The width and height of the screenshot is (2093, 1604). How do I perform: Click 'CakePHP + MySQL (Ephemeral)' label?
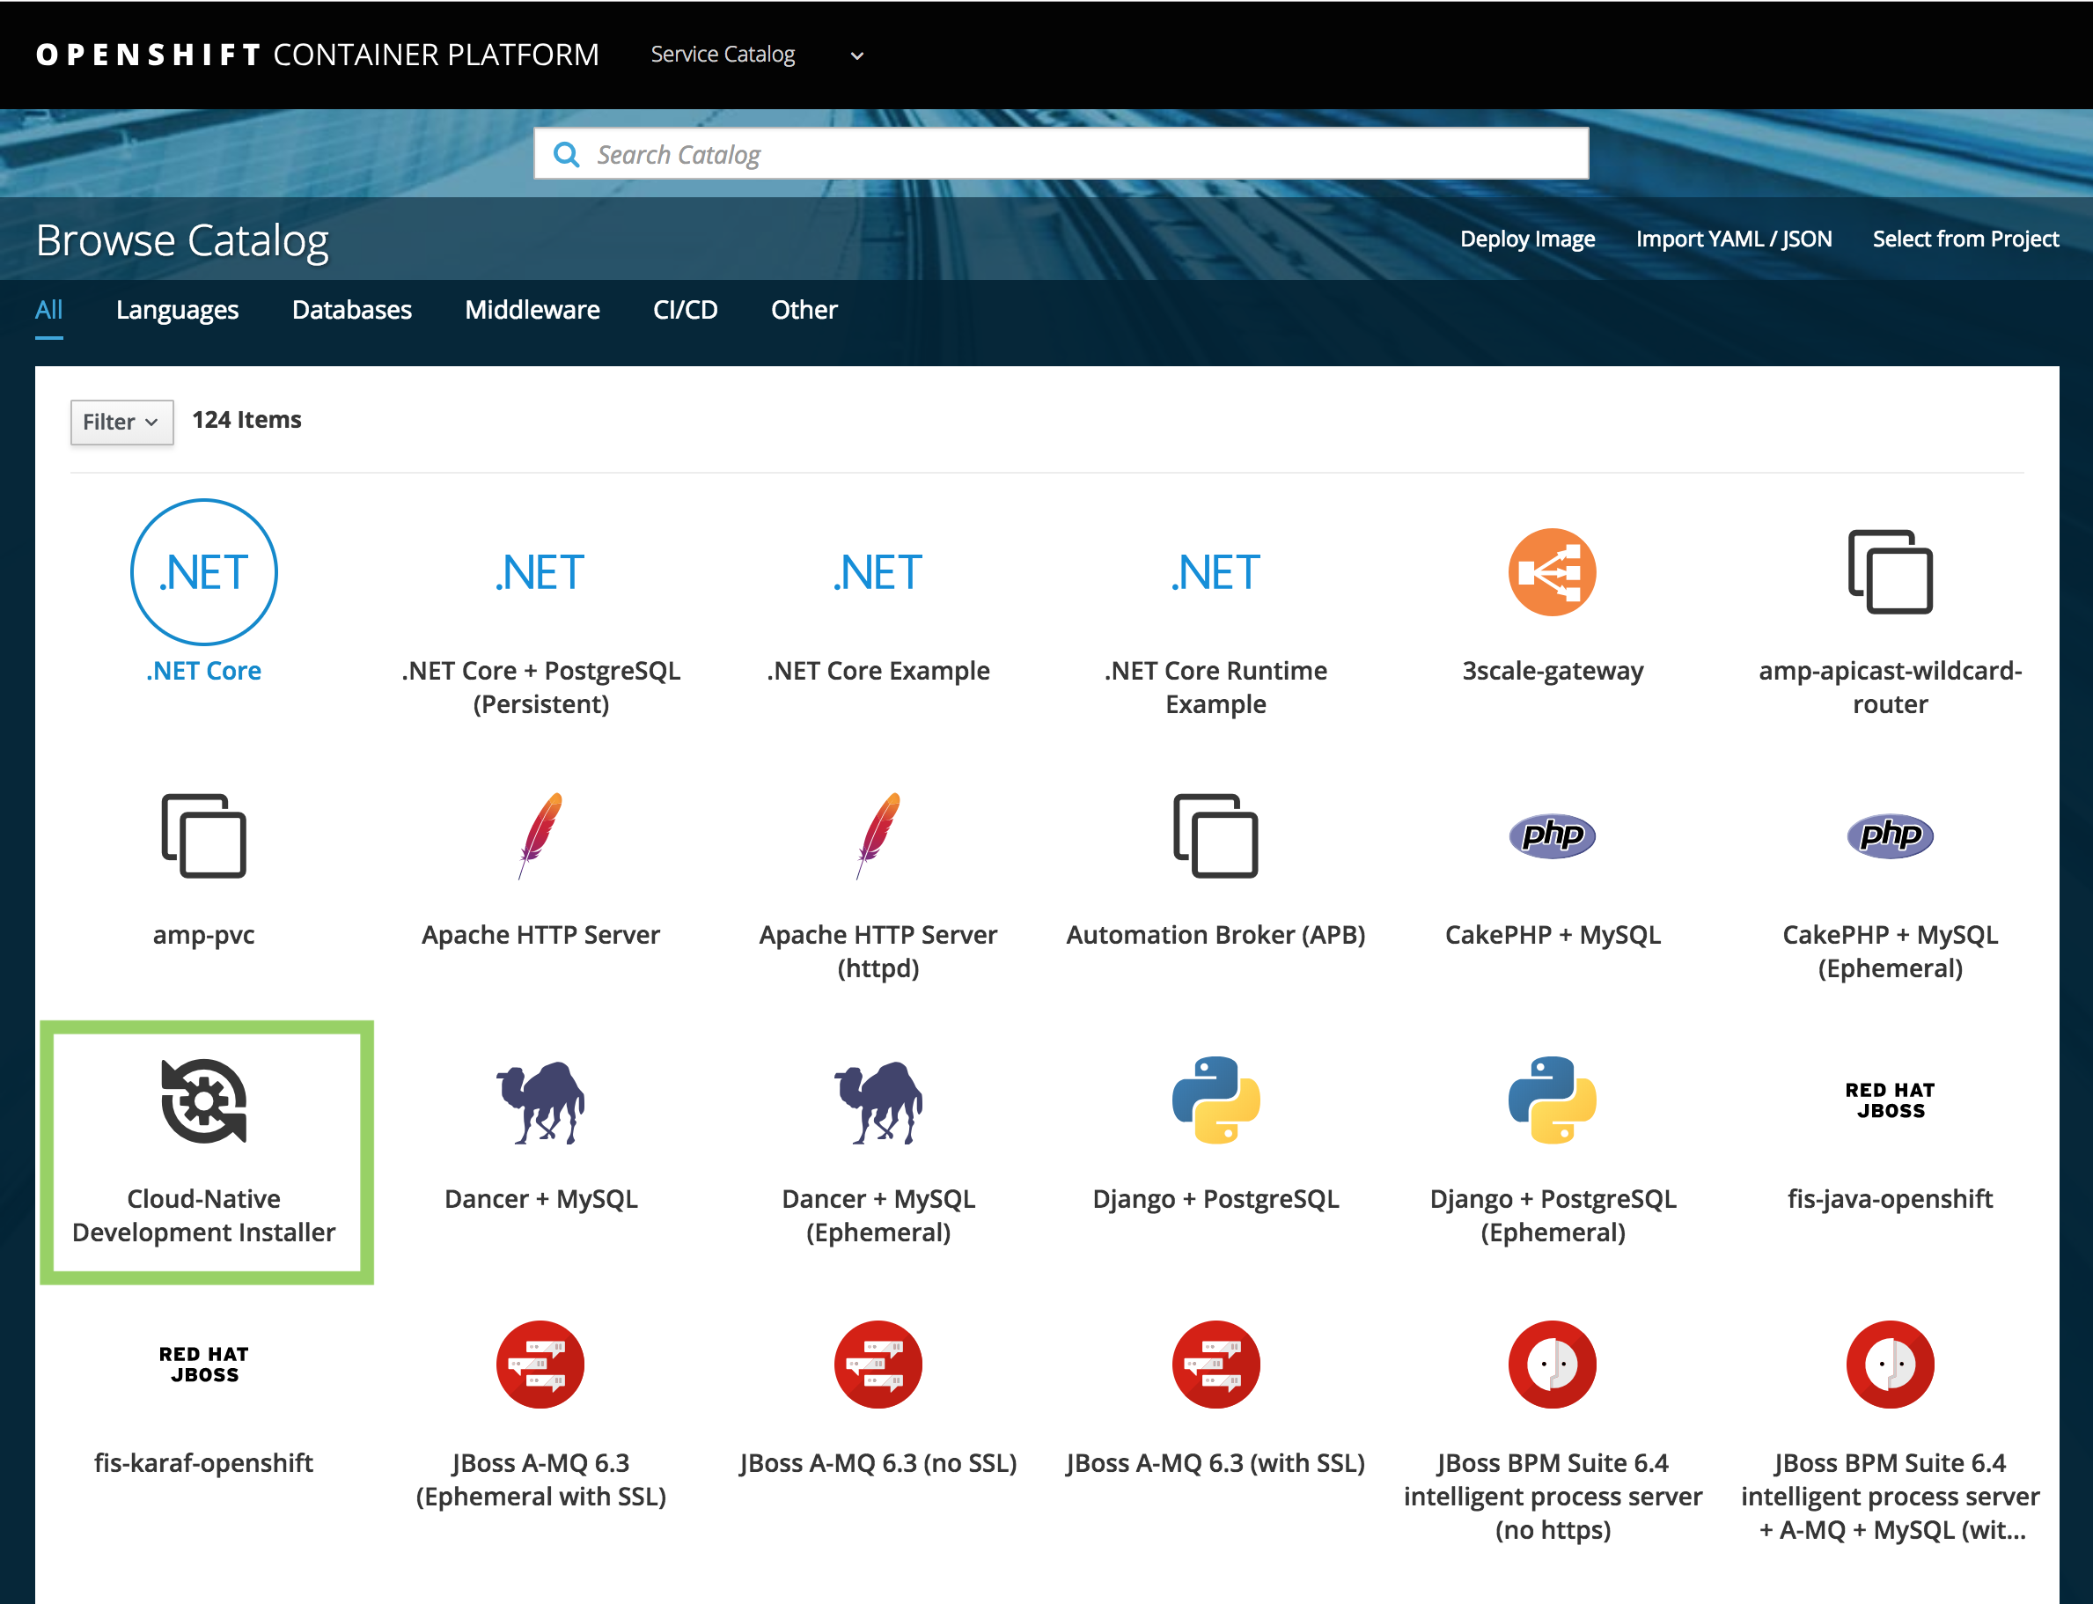click(1890, 950)
